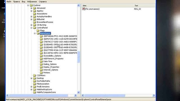This screenshot has width=180, height=101.
Task: Click the CD Burning folder icon
Action: pyautogui.click(x=35, y=25)
